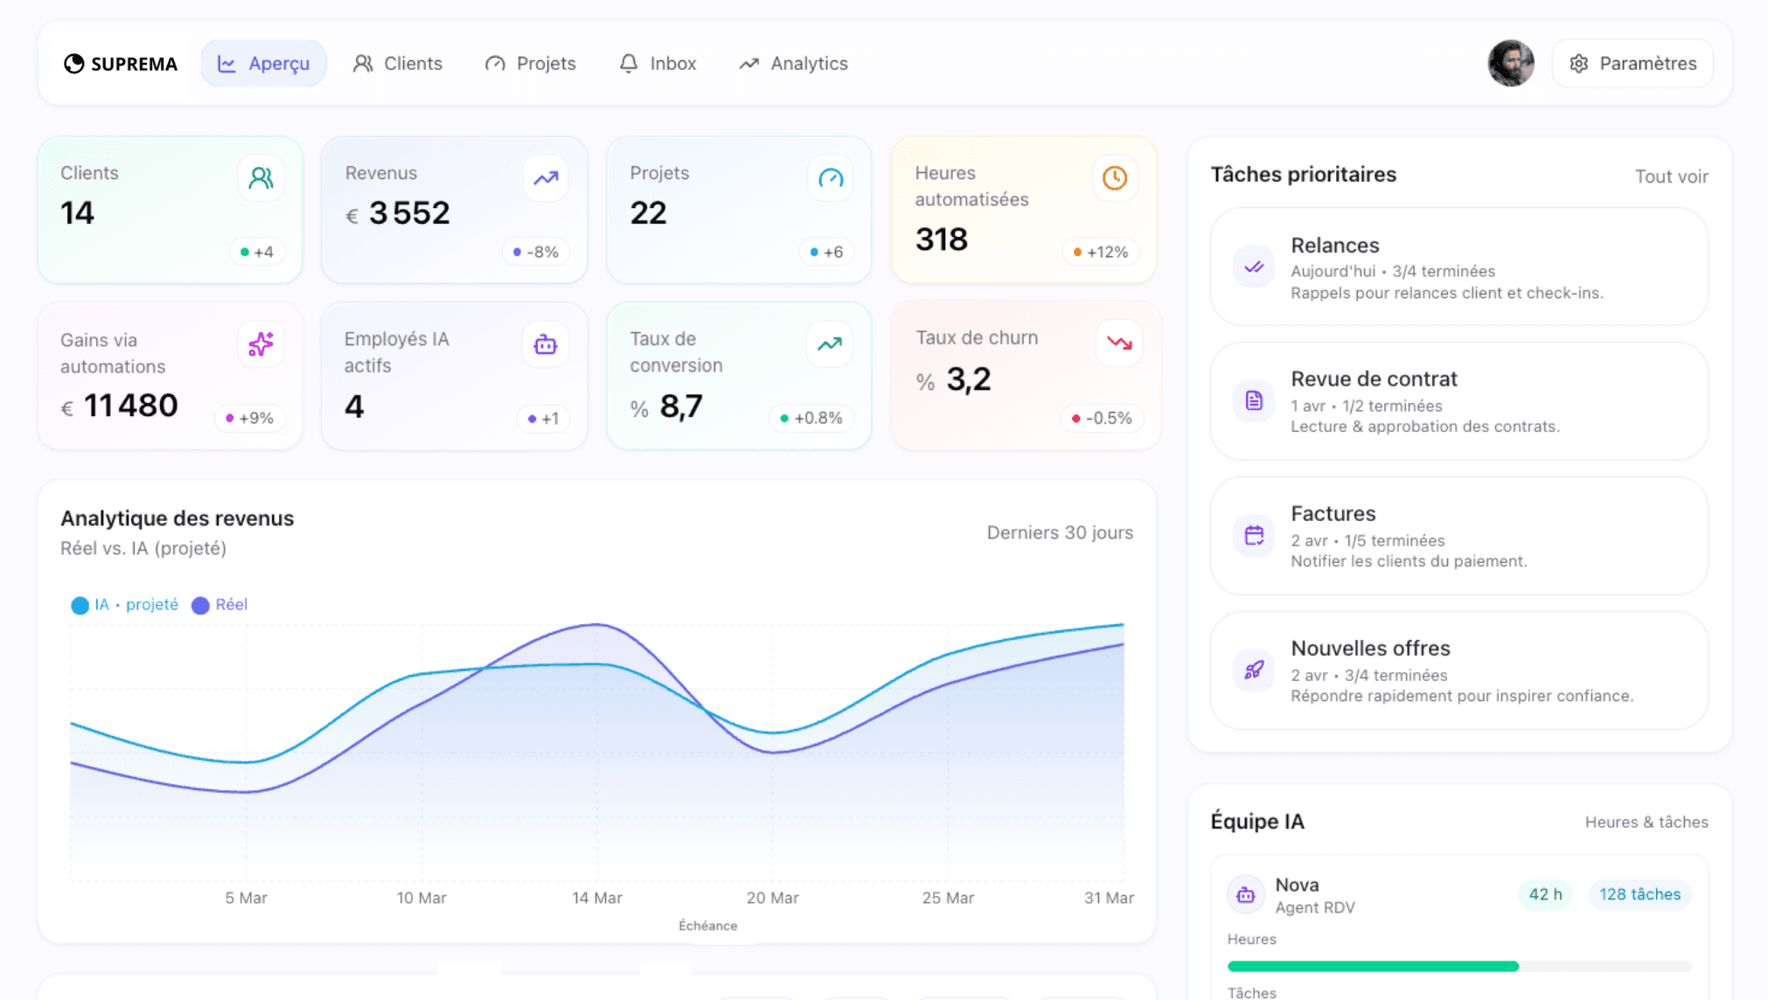The height and width of the screenshot is (1000, 1768).
Task: Click the Clients card people icon
Action: 261,178
